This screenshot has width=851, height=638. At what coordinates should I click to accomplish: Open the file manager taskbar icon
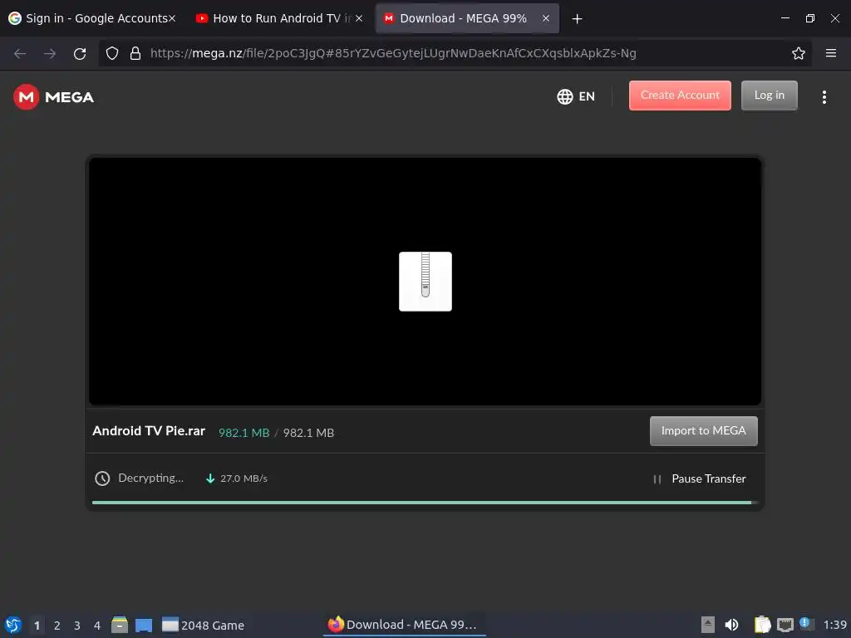coord(120,625)
